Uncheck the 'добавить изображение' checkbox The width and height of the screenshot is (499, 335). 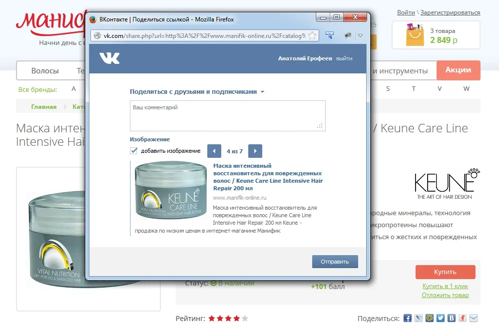point(133,151)
